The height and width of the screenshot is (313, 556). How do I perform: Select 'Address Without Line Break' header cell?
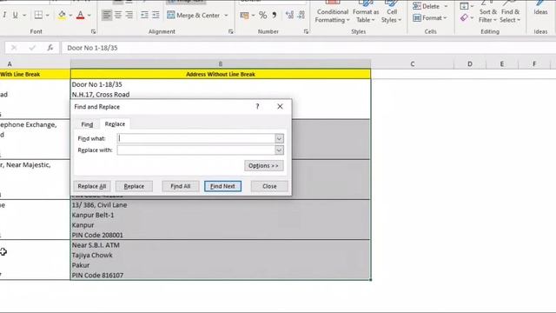pos(221,74)
